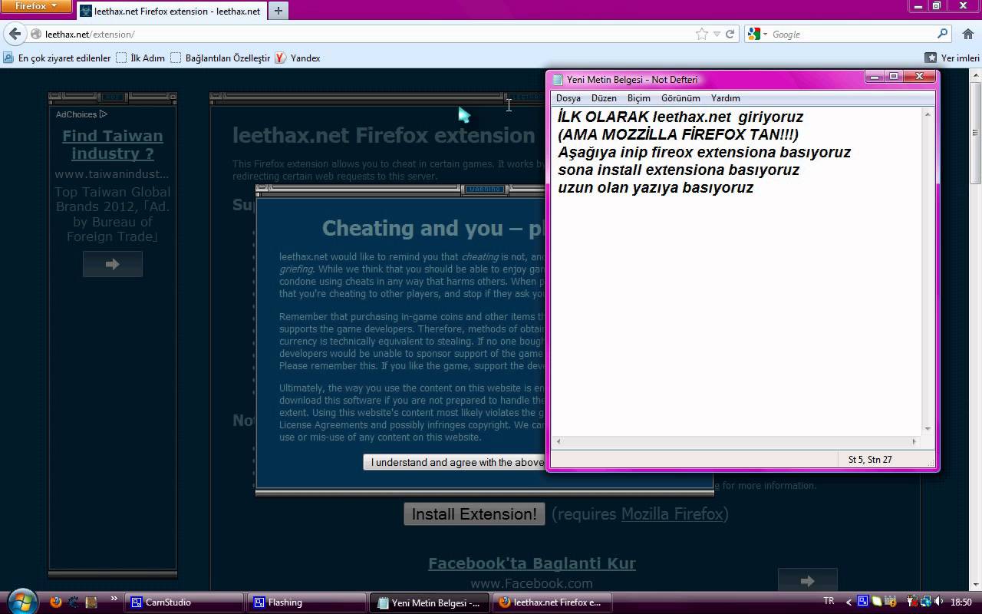This screenshot has height=614, width=982.
Task: Switch to CamStudio taskbar button
Action: coord(184,602)
